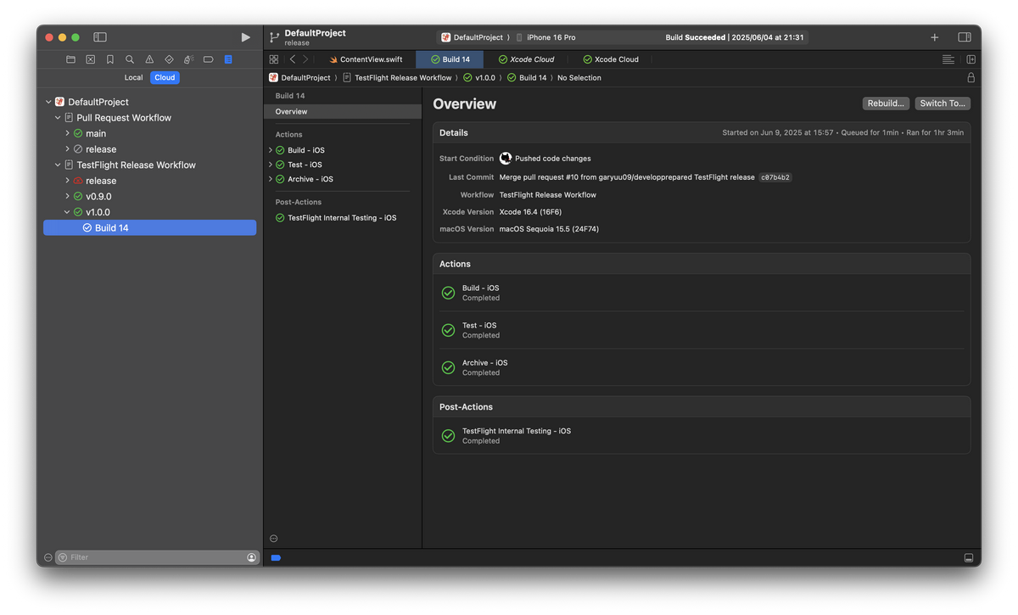Viewport: 1018px width, 615px height.
Task: Click the Rebuild... button
Action: click(886, 103)
